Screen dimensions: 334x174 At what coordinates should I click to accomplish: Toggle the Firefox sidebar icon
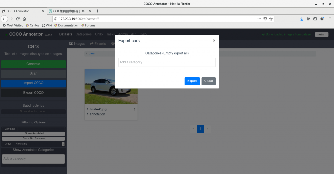(x=315, y=19)
